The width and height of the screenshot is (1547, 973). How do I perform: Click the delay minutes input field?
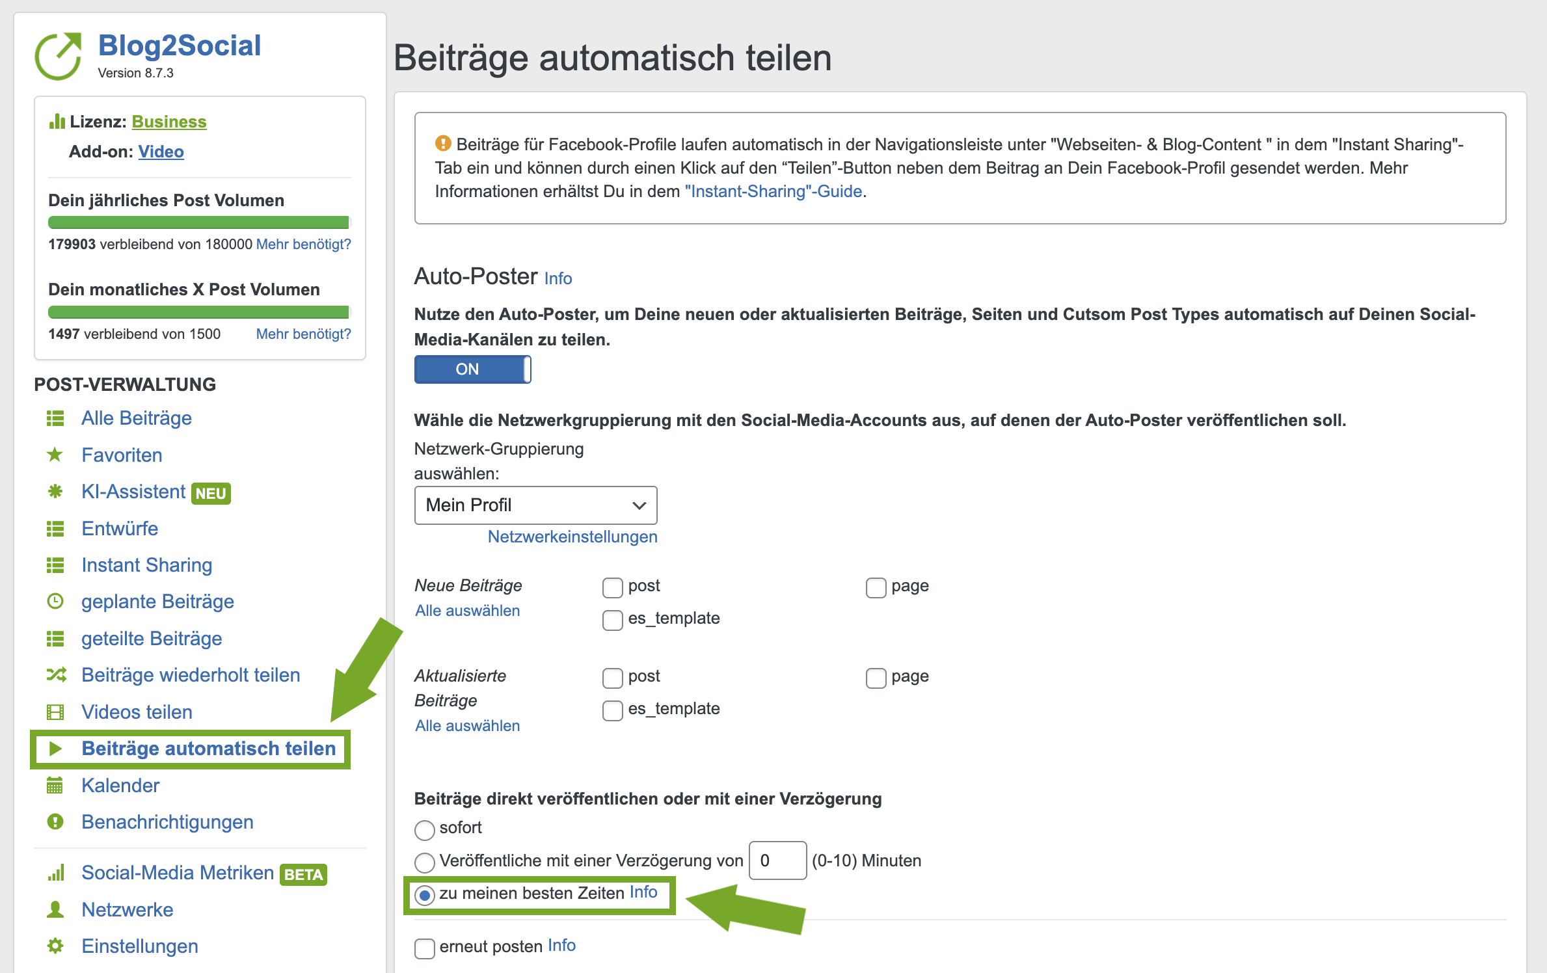(x=777, y=860)
